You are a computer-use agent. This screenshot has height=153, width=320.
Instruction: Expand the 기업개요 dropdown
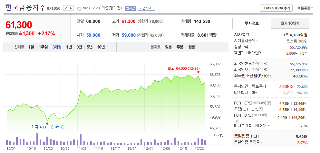tap(147, 8)
